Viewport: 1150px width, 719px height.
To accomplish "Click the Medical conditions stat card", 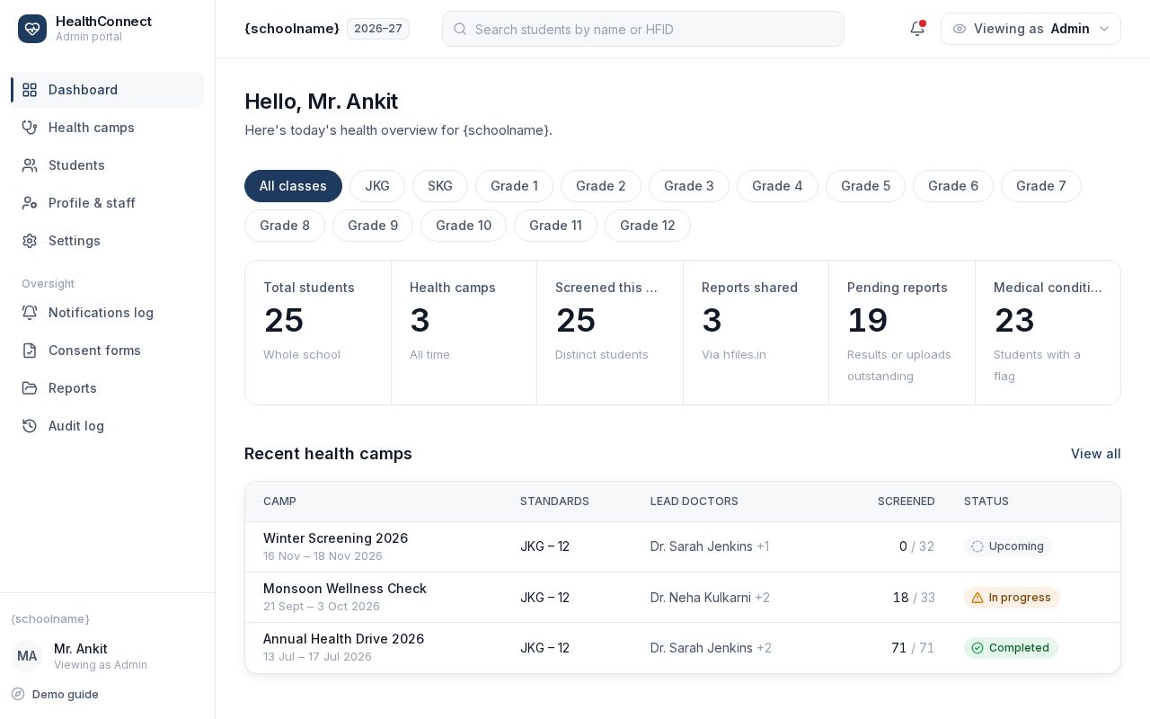I will (1048, 333).
